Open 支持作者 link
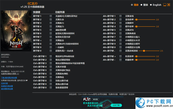The image size is (173, 109). pyautogui.click(x=4, y=83)
